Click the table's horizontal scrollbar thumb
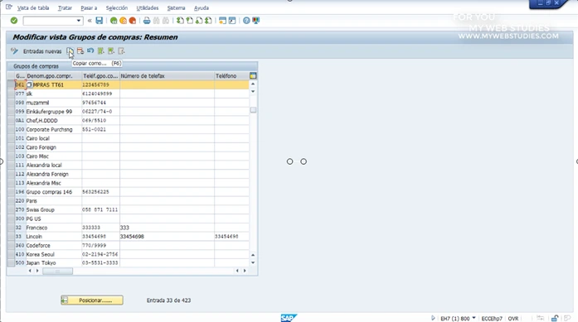The width and height of the screenshot is (578, 322). [57, 271]
